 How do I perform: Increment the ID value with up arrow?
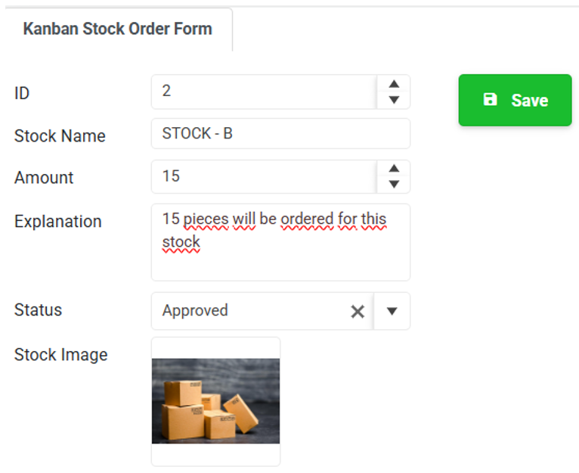click(394, 84)
